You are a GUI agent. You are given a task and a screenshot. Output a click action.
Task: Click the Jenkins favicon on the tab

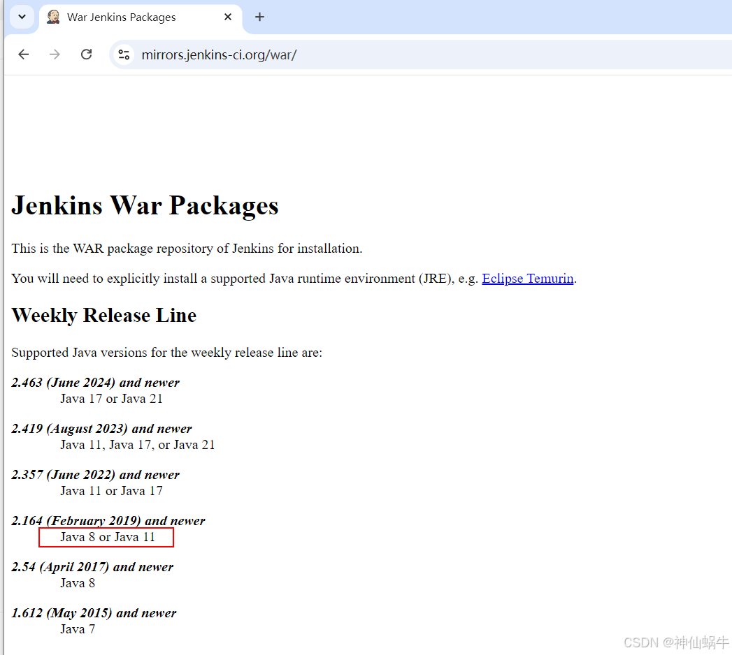(x=53, y=17)
